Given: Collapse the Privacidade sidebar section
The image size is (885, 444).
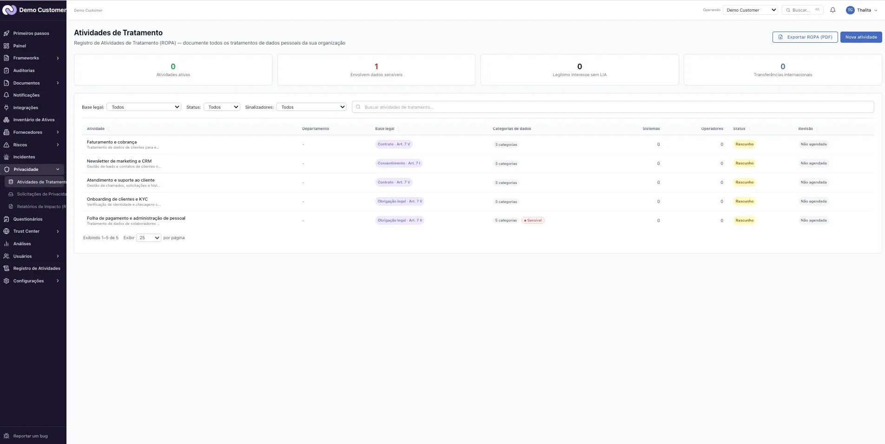Looking at the screenshot, I should coord(32,170).
